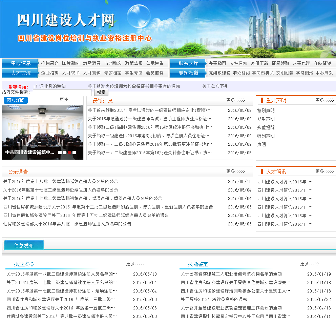Open 第十八批二级建造师延续注册 notice in 公示通告
Screen dimensions: 336x323
pyautogui.click(x=61, y=181)
